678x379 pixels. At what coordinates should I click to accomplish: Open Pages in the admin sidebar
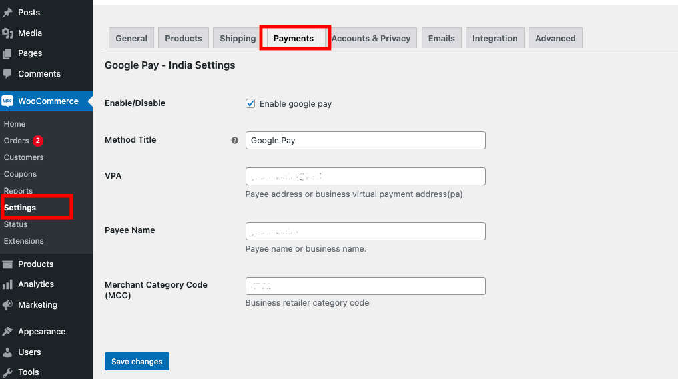click(x=30, y=53)
